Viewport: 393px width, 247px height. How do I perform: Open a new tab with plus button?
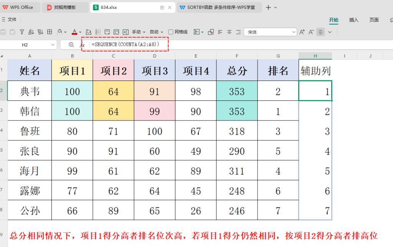(268, 7)
